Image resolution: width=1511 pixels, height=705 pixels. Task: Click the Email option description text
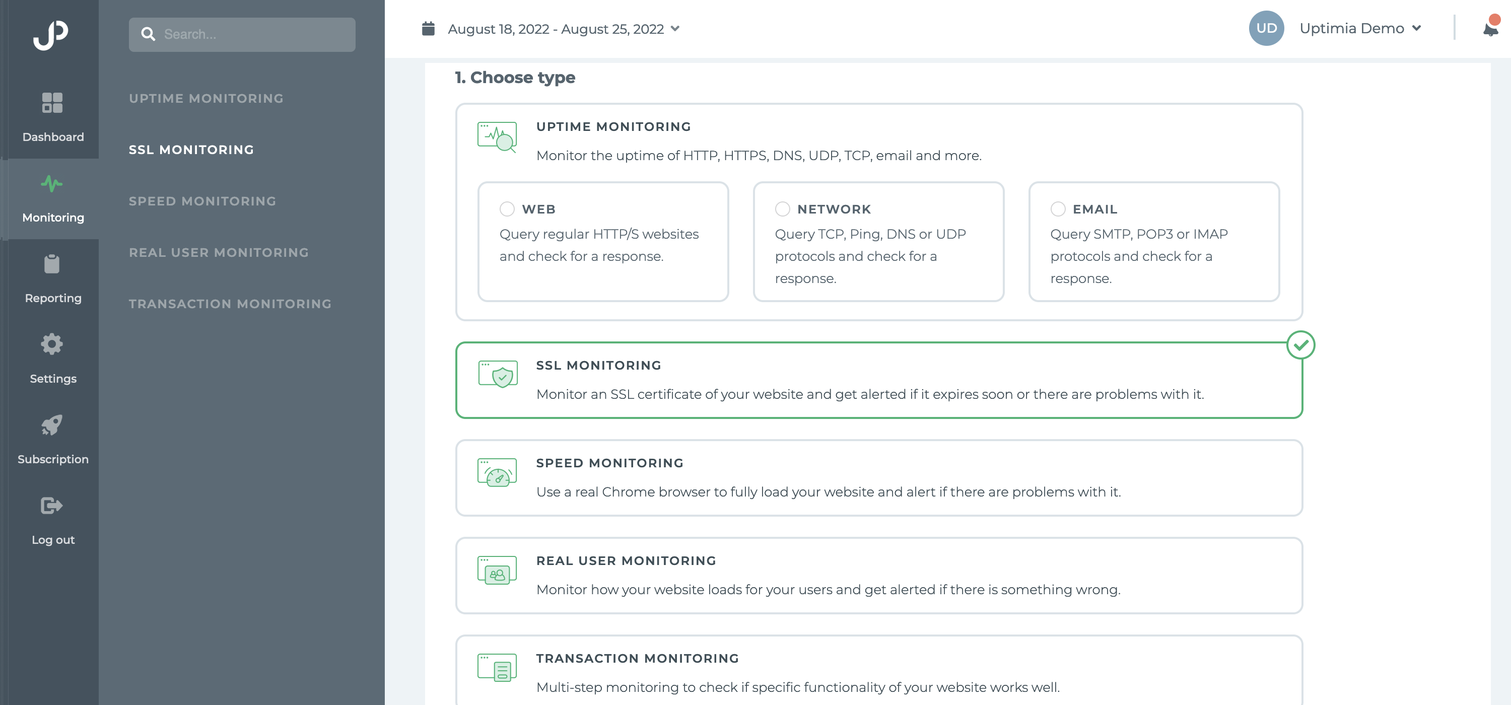coord(1138,256)
